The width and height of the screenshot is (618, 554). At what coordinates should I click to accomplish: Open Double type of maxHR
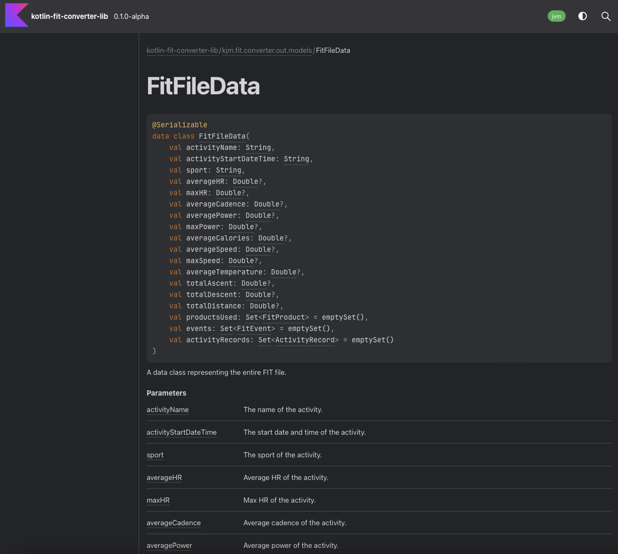pyautogui.click(x=229, y=193)
